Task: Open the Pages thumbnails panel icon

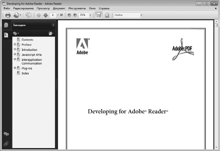Action: tap(6, 25)
